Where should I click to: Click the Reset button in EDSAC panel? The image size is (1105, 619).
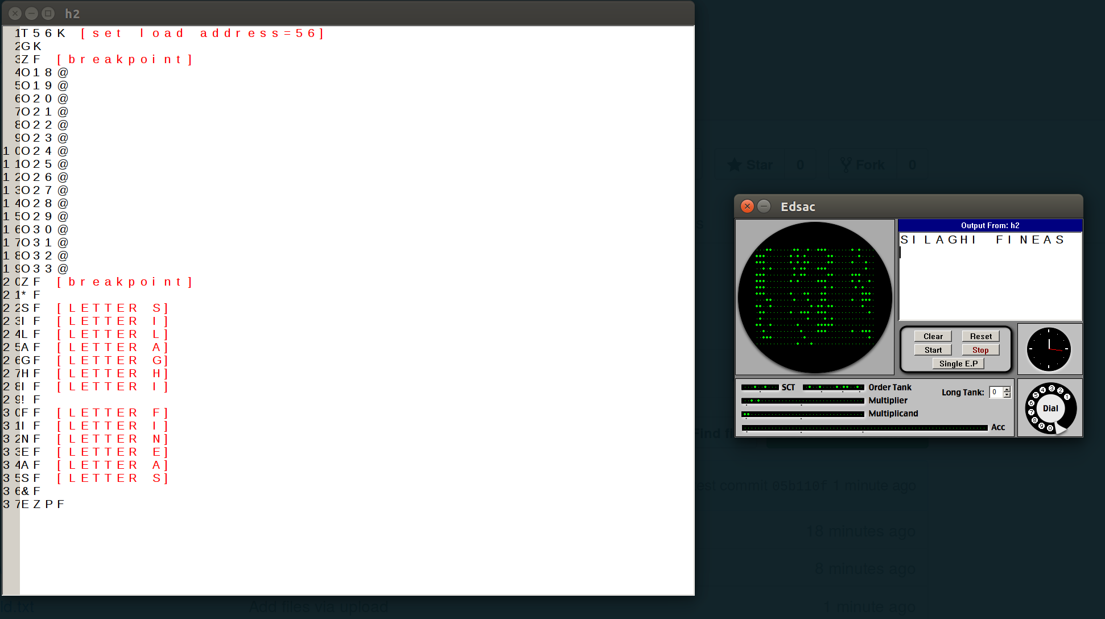coord(980,336)
